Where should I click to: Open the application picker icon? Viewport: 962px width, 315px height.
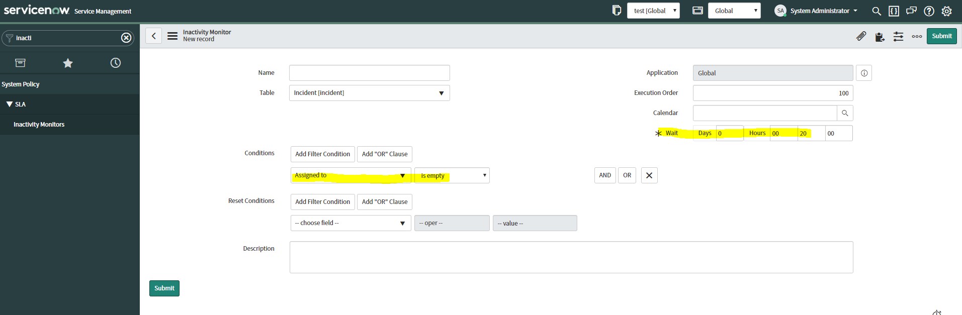tap(697, 11)
